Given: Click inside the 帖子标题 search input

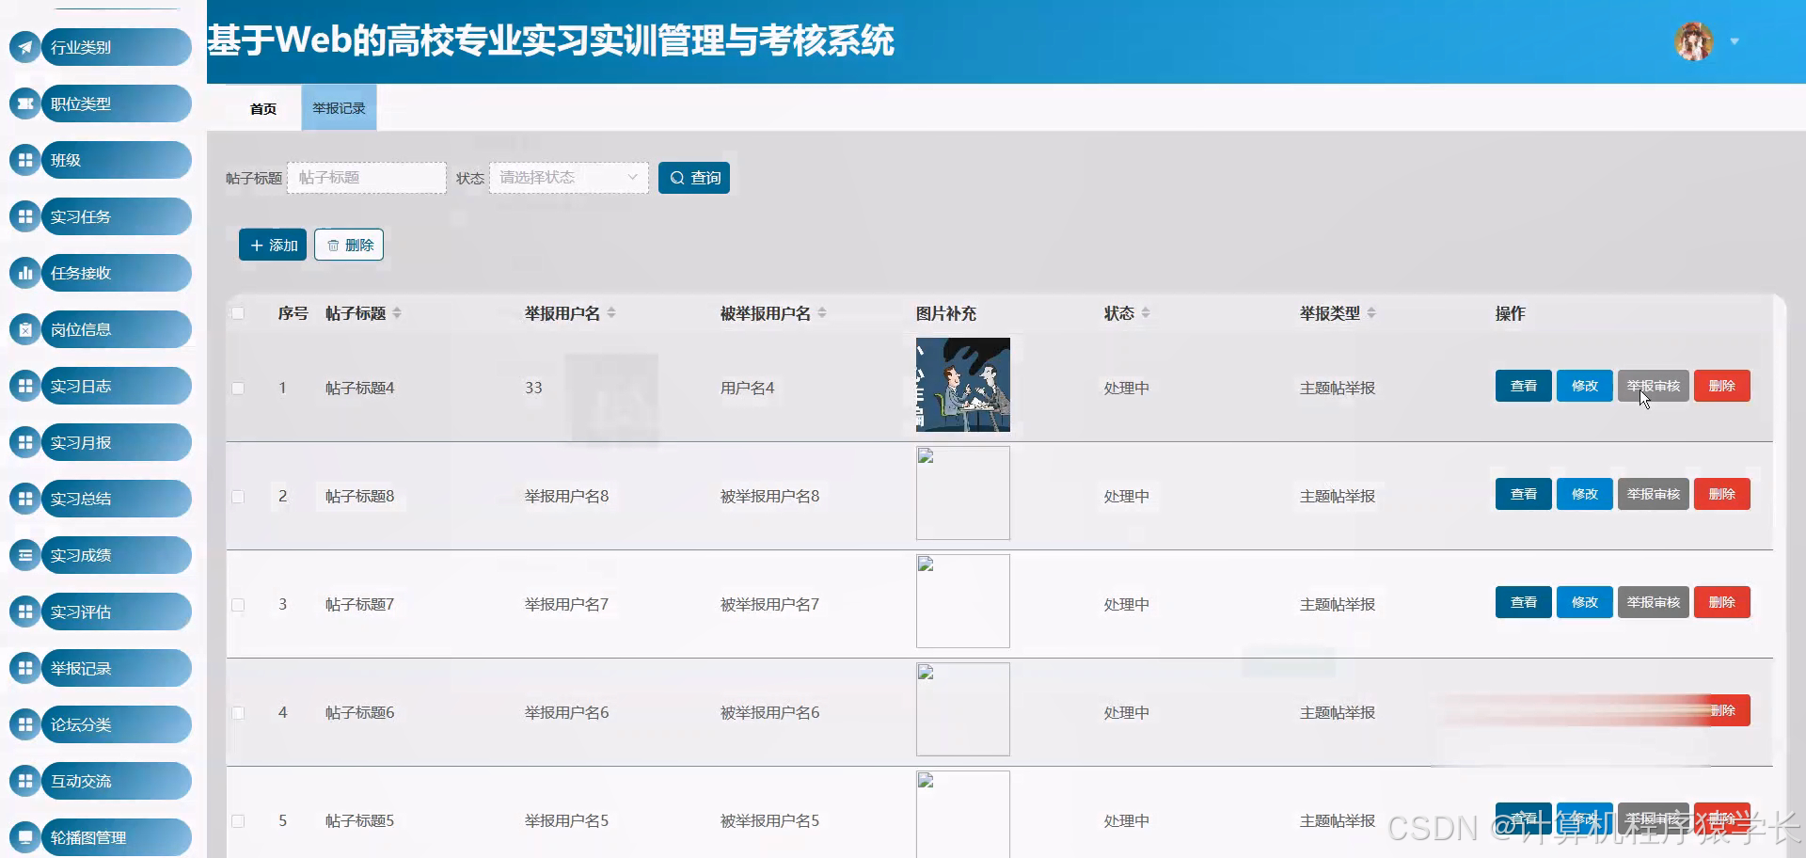Looking at the screenshot, I should pos(366,177).
